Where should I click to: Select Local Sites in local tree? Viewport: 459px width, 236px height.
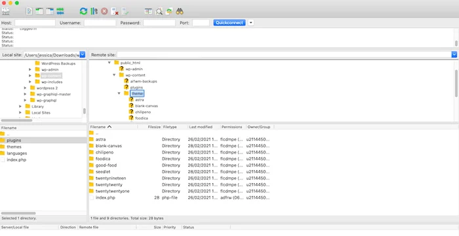point(41,112)
